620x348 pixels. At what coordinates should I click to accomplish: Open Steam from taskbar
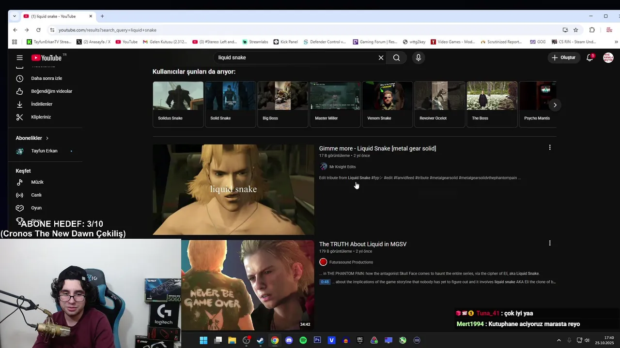click(261, 340)
